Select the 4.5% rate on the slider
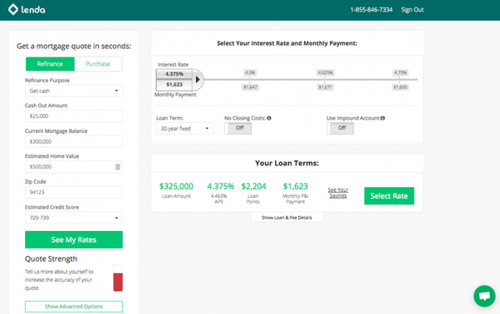 pyautogui.click(x=250, y=72)
